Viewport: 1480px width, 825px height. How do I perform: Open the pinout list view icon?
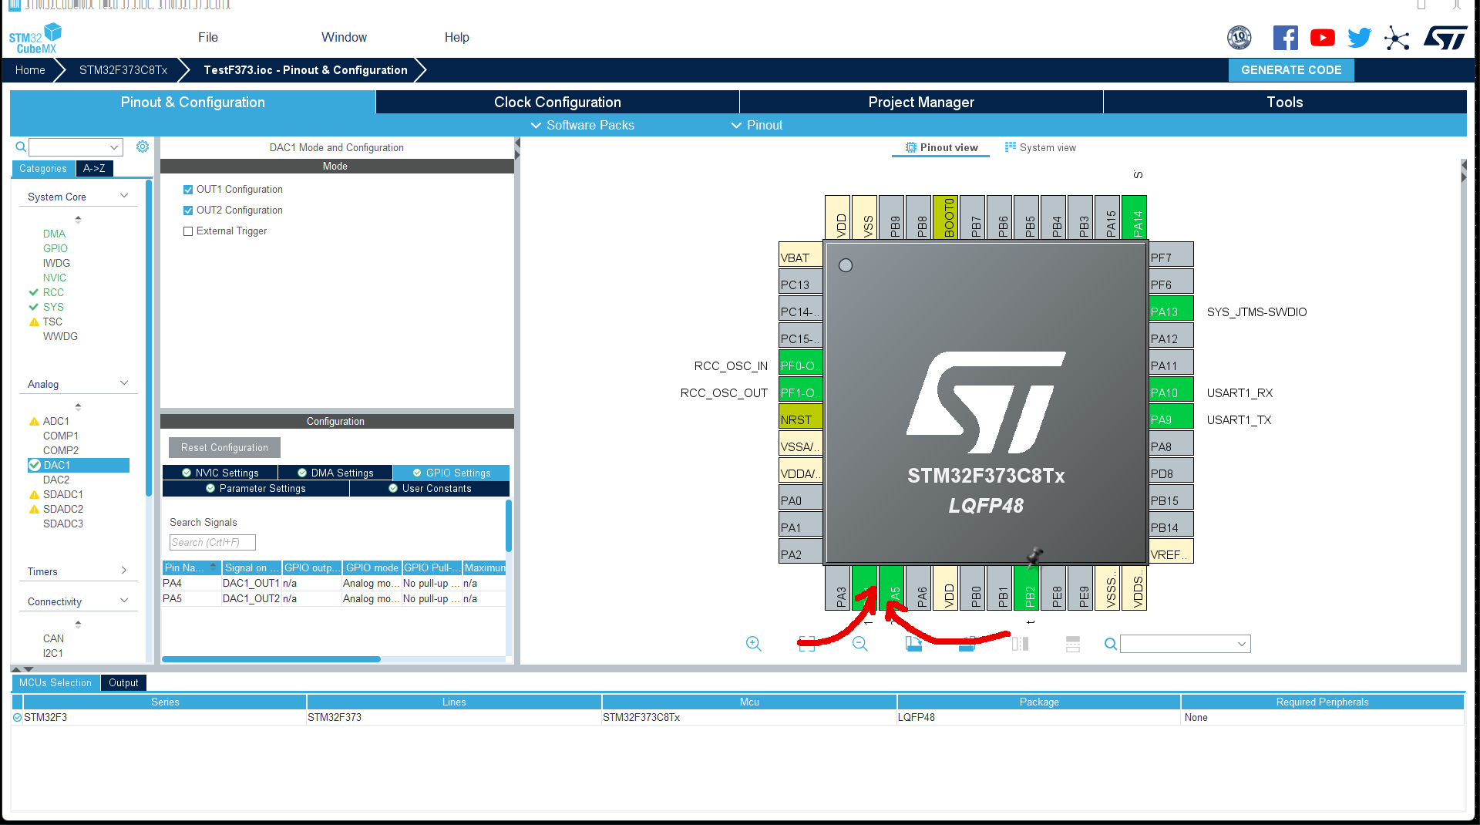pyautogui.click(x=1072, y=644)
